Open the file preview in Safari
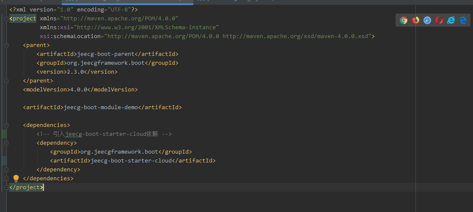This screenshot has height=212, width=473. [427, 20]
